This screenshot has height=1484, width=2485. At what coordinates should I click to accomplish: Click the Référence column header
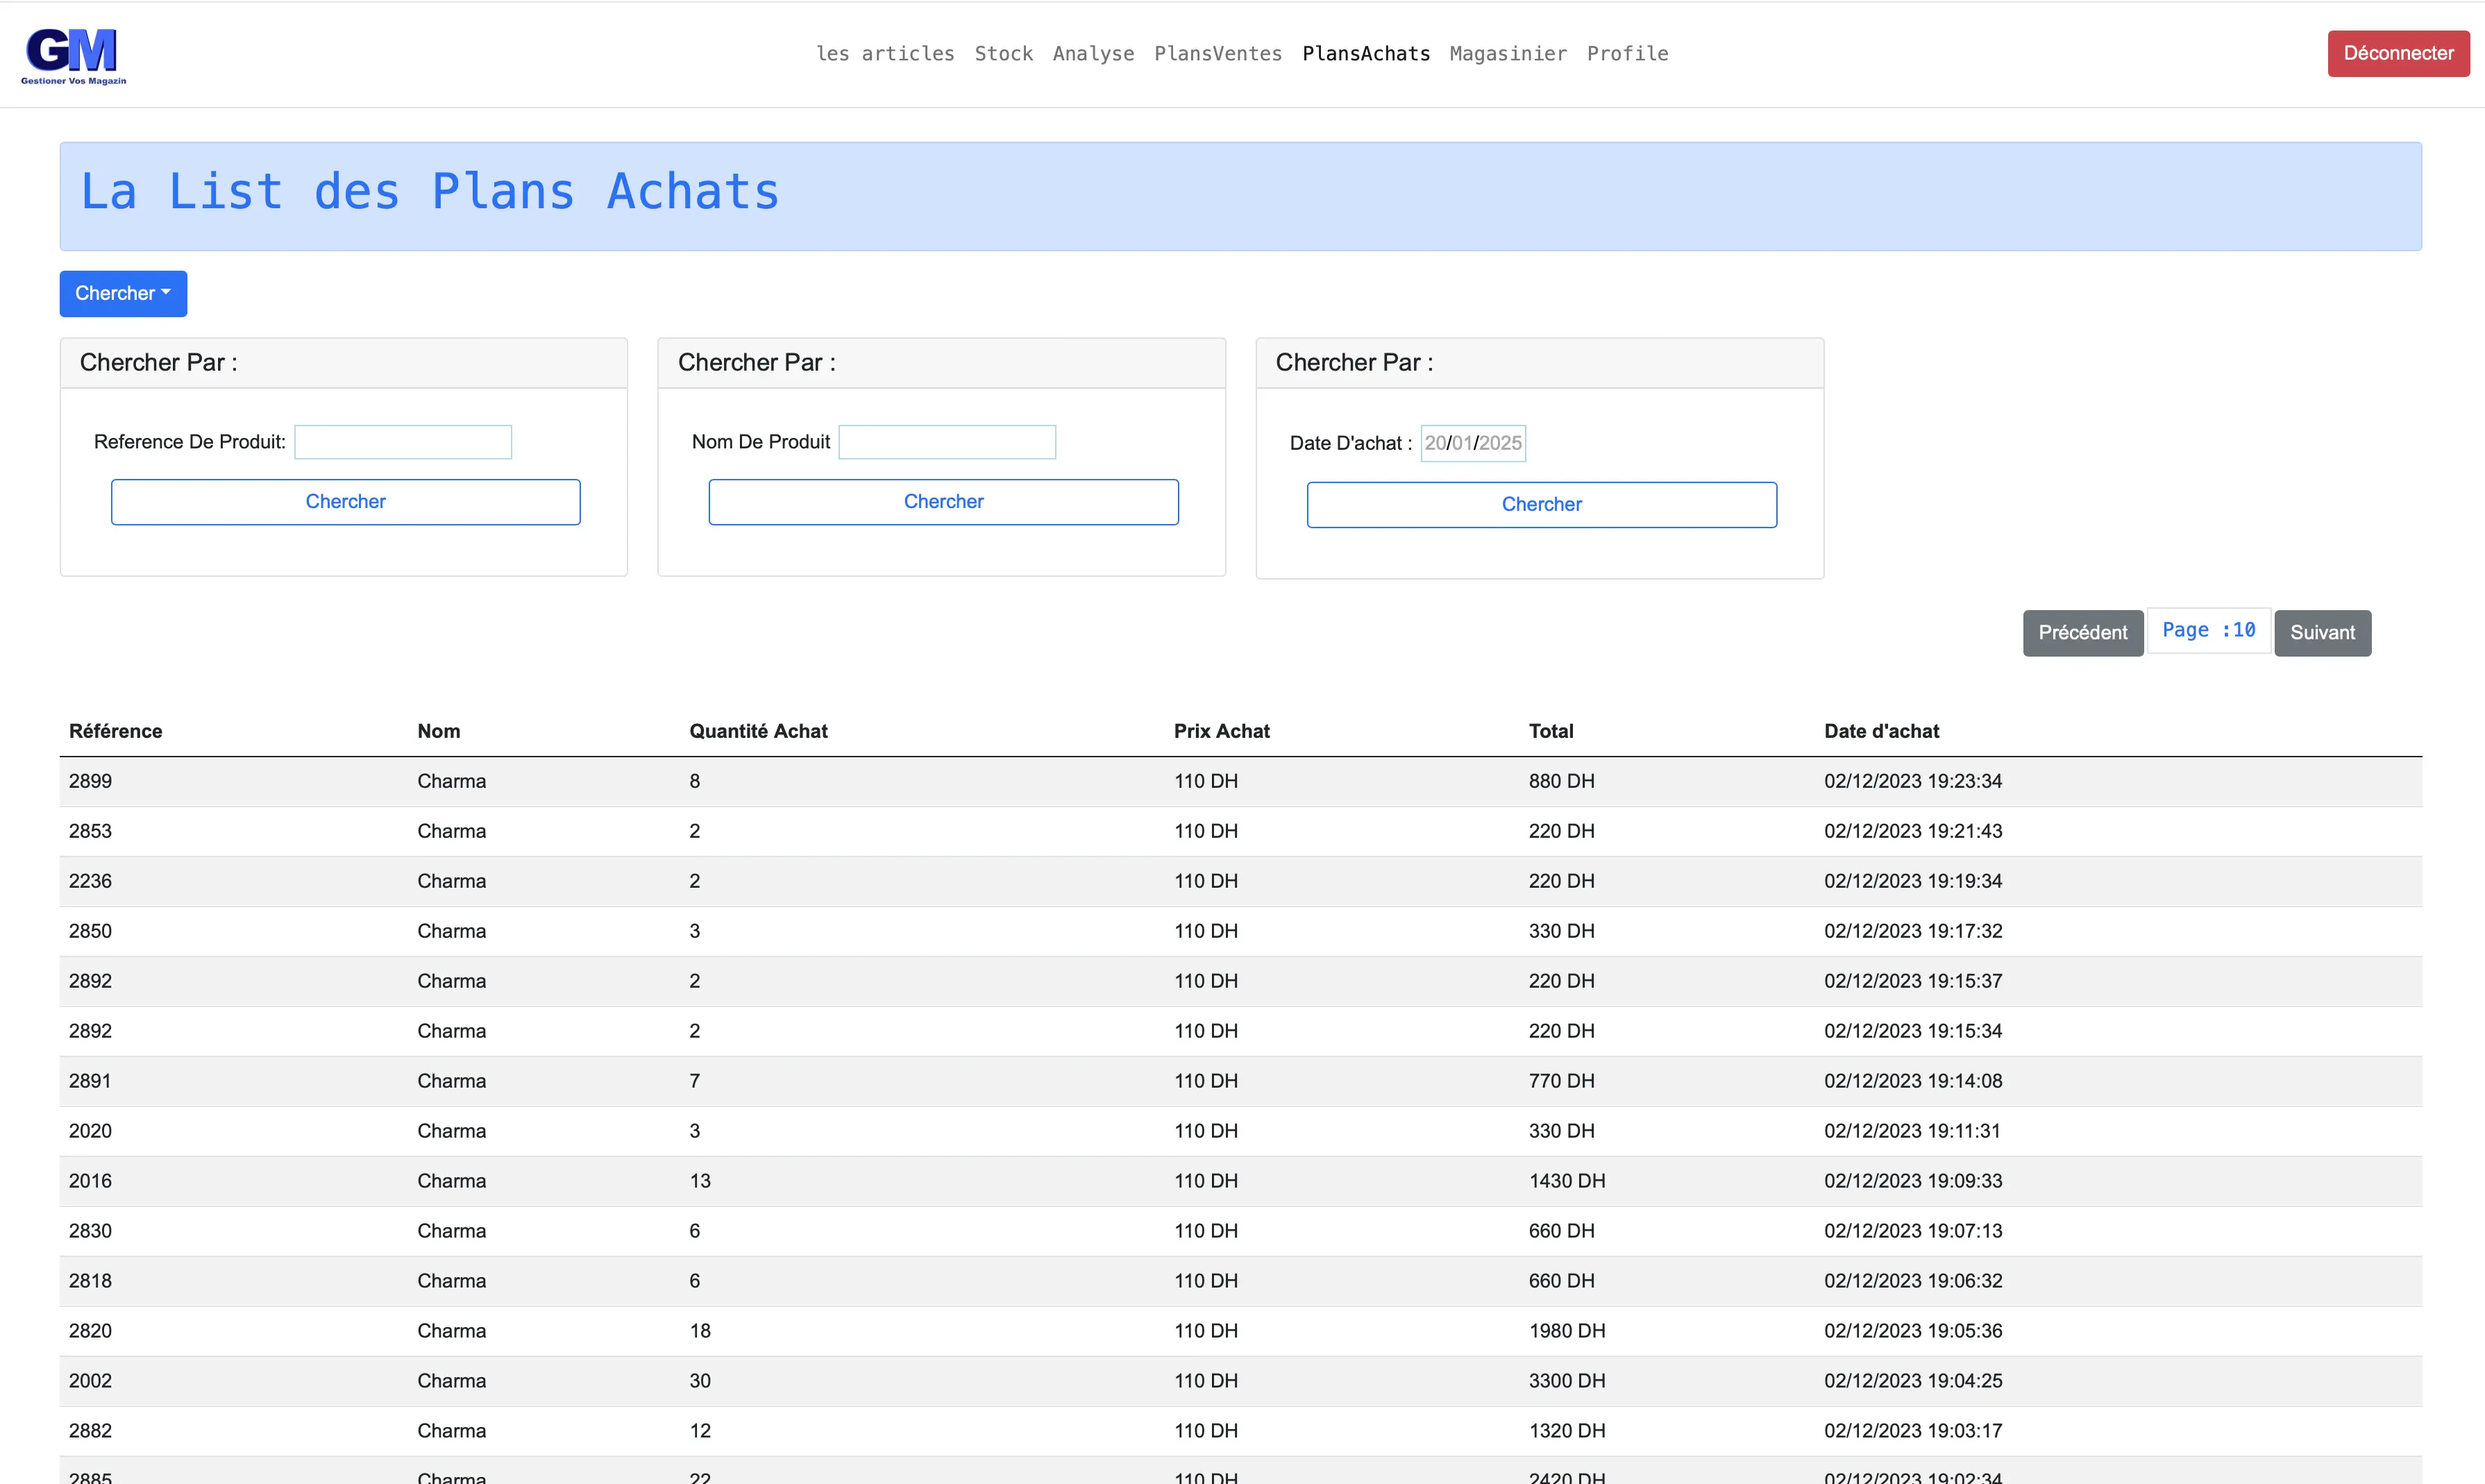tap(115, 731)
